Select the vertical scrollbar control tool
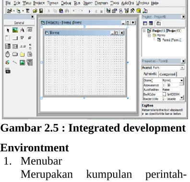Image resolution: width=190 pixels, height=182 pixels. [30, 46]
